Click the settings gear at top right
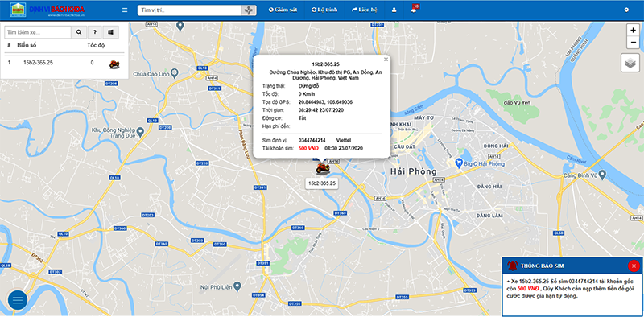This screenshot has height=317, width=644. (x=626, y=10)
